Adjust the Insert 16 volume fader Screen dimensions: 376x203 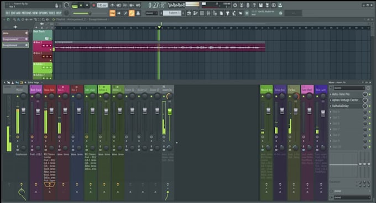pos(170,111)
